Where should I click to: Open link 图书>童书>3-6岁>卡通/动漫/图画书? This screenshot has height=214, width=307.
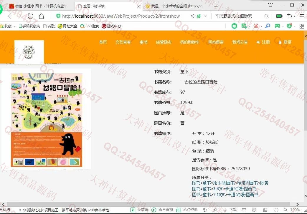coord(224,189)
